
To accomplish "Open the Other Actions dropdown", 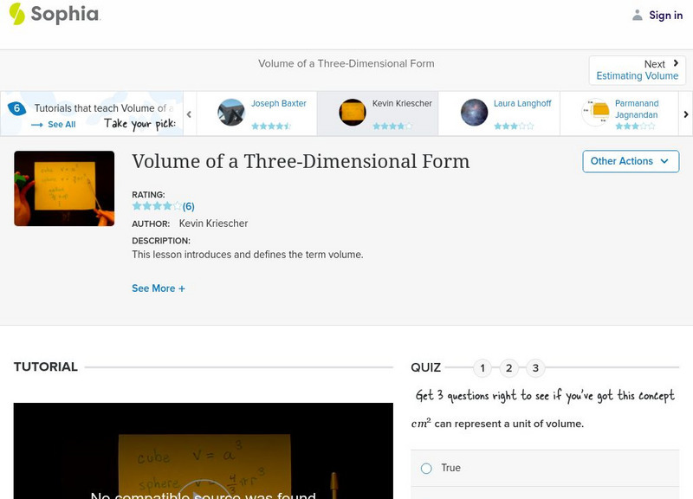I will click(x=630, y=161).
